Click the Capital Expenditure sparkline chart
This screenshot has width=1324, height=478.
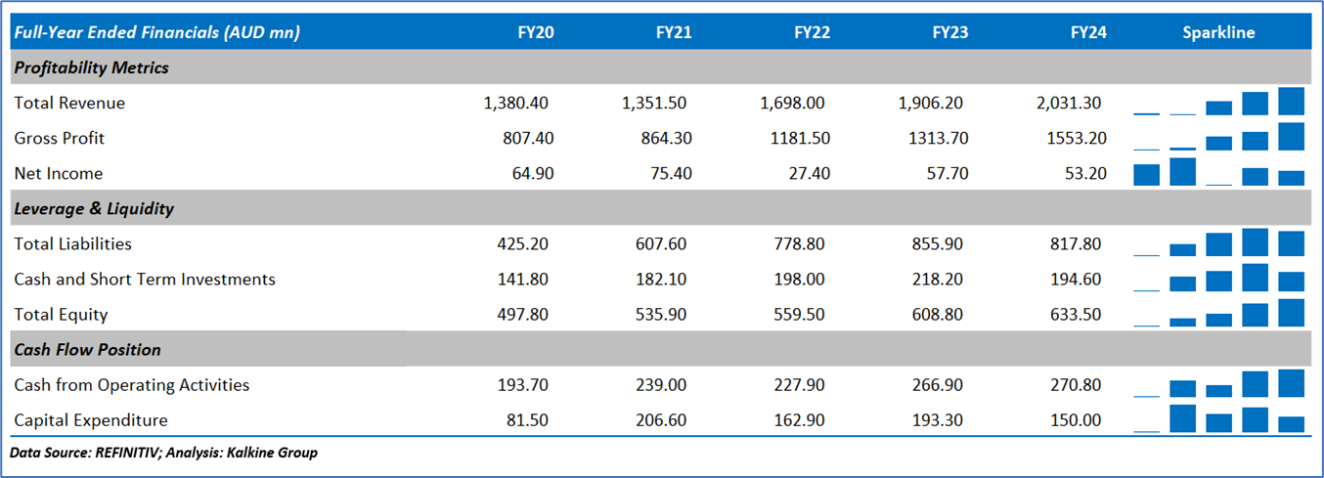tap(1219, 419)
